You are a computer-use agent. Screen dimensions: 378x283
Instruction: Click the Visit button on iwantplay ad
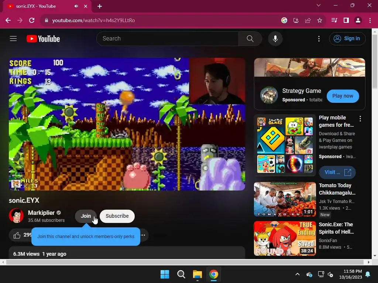tap(337, 172)
